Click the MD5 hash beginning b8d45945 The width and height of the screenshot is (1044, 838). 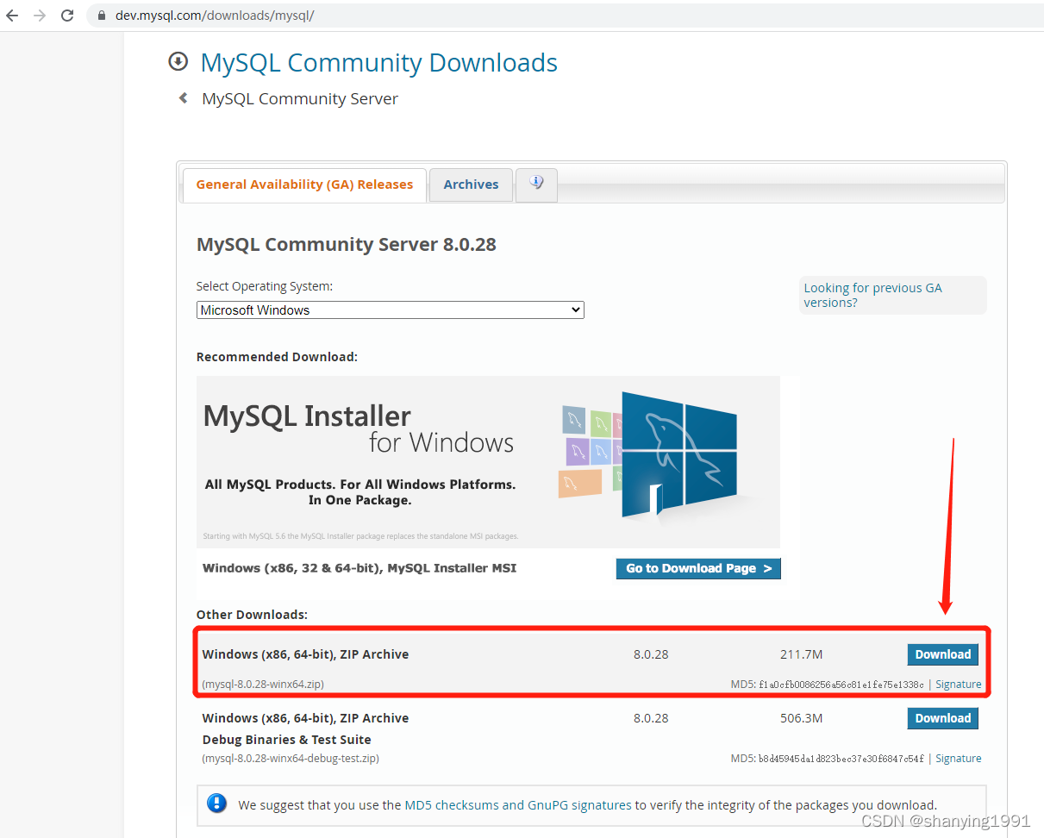[841, 759]
